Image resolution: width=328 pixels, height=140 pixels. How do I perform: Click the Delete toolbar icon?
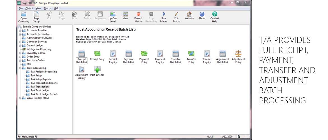tap(87, 14)
